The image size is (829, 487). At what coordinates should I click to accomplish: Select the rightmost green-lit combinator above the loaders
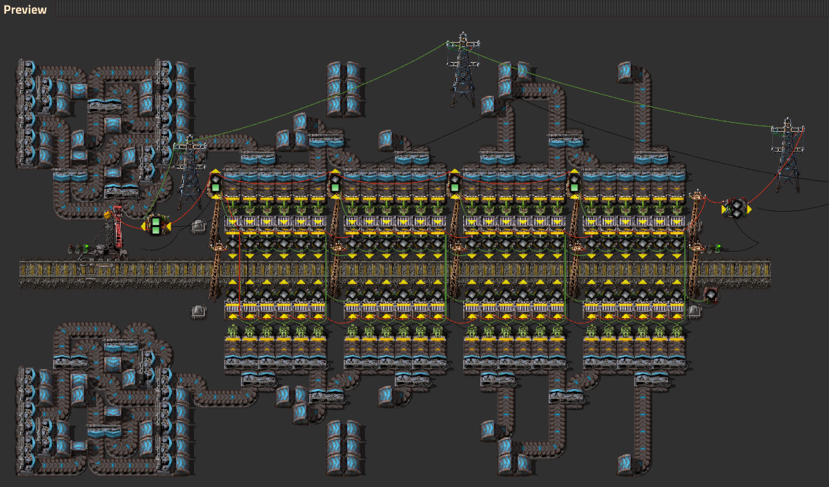click(x=574, y=183)
